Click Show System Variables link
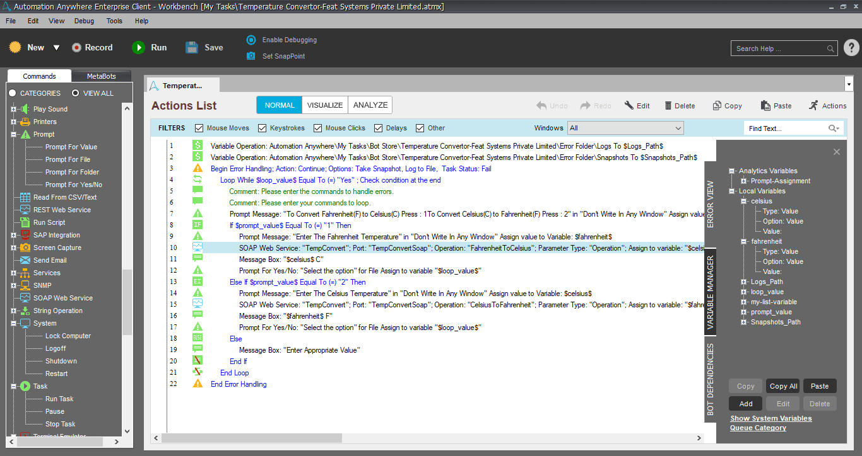The width and height of the screenshot is (862, 456). pyautogui.click(x=770, y=418)
